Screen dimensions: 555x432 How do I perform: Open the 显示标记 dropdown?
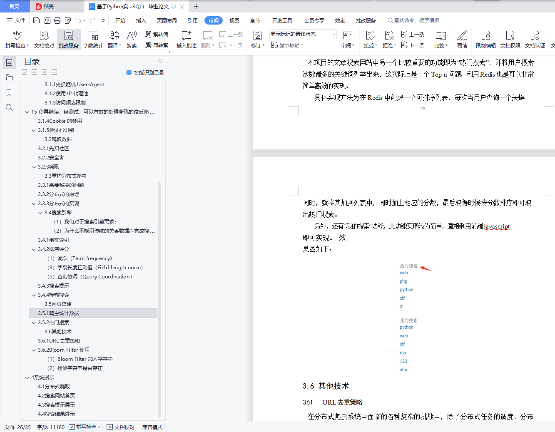tap(287, 45)
